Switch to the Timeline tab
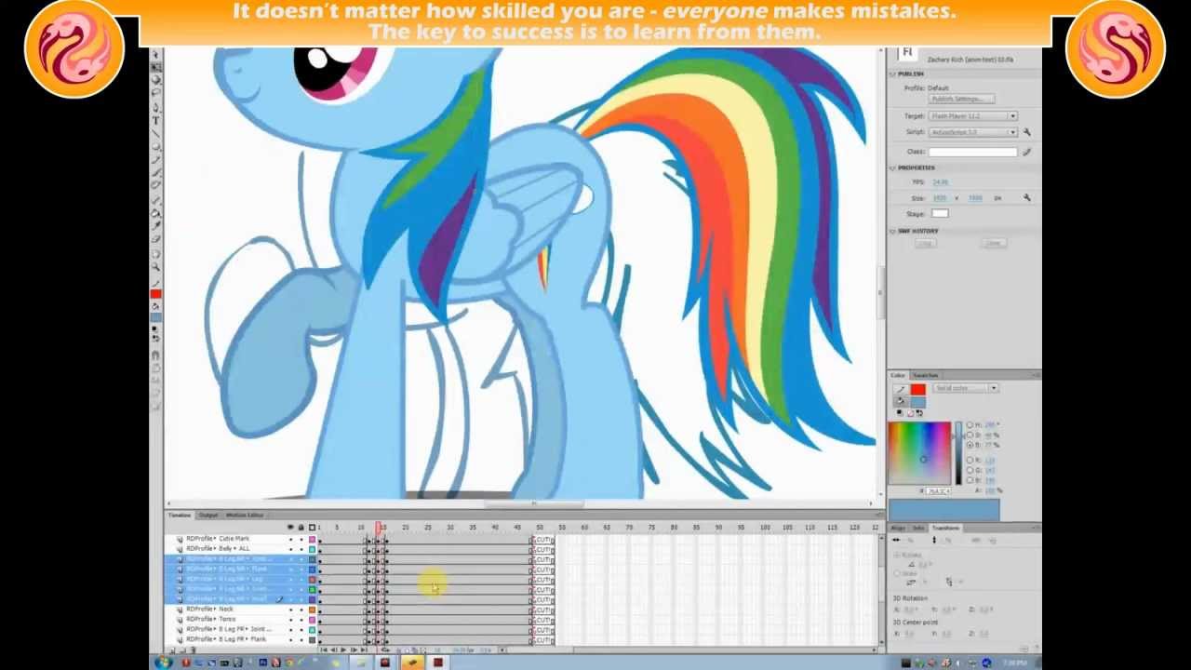This screenshot has width=1191, height=670. pos(180,515)
